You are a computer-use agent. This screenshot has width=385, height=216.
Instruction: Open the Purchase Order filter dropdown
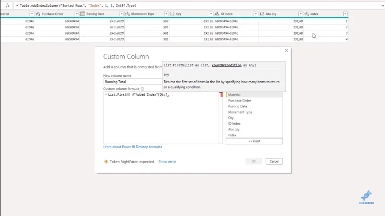(77, 14)
